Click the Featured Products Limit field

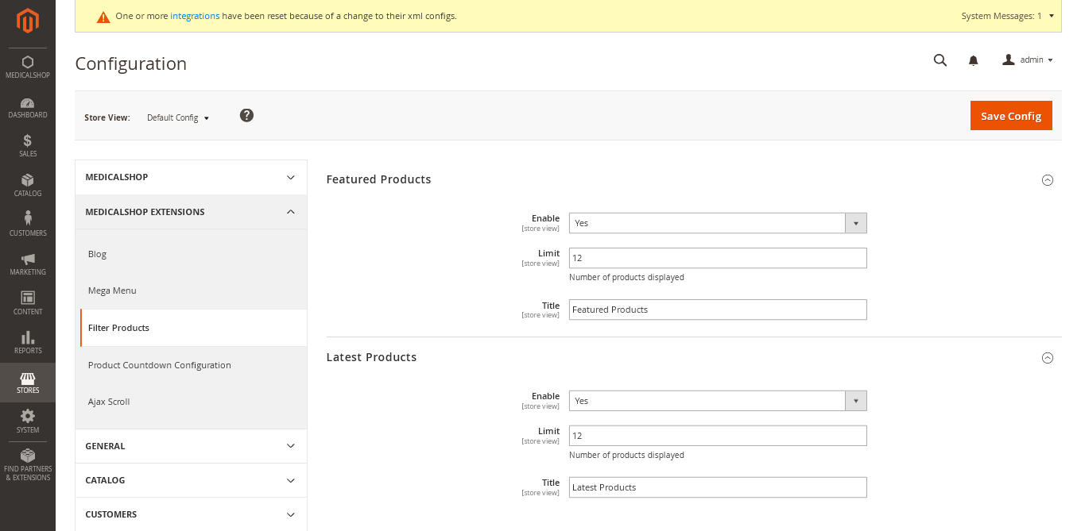[x=718, y=258]
